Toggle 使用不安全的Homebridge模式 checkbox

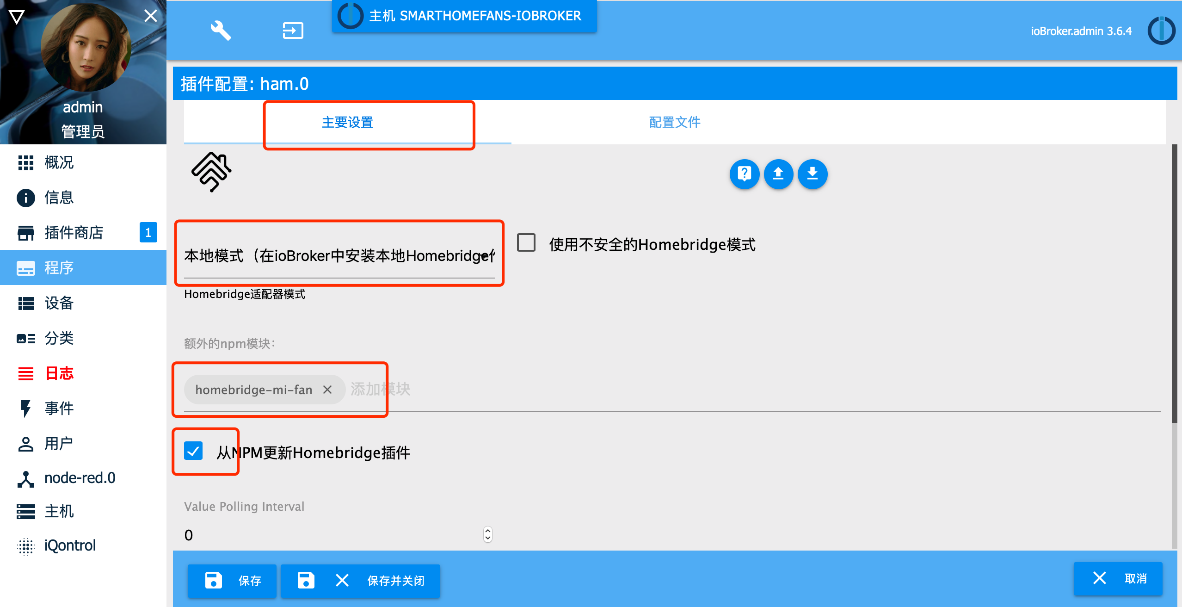pyautogui.click(x=526, y=243)
